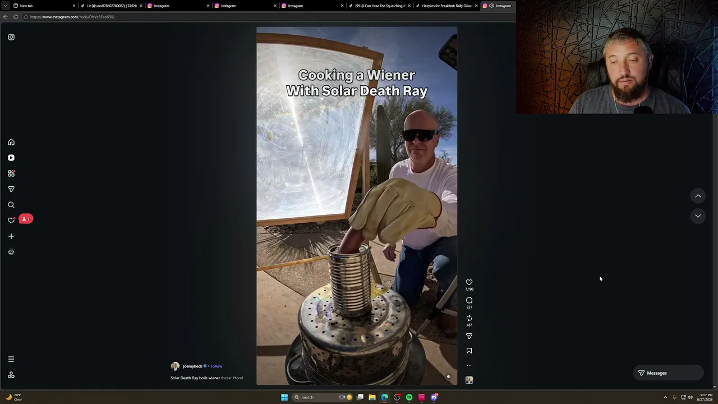
Task: Open Instagram search magnifier icon
Action: [11, 205]
